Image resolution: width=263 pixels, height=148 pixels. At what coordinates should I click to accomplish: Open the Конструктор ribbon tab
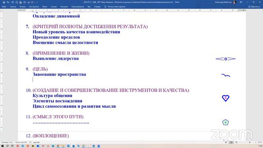coord(34,7)
